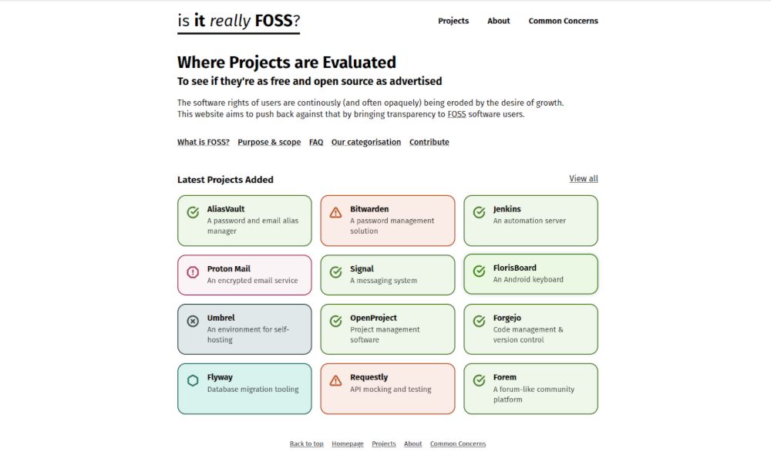This screenshot has height=462, width=771.
Task: Open the 'Our categorisation' link
Action: click(x=366, y=142)
